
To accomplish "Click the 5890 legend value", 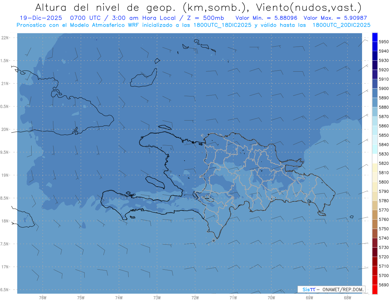I will tap(383, 98).
